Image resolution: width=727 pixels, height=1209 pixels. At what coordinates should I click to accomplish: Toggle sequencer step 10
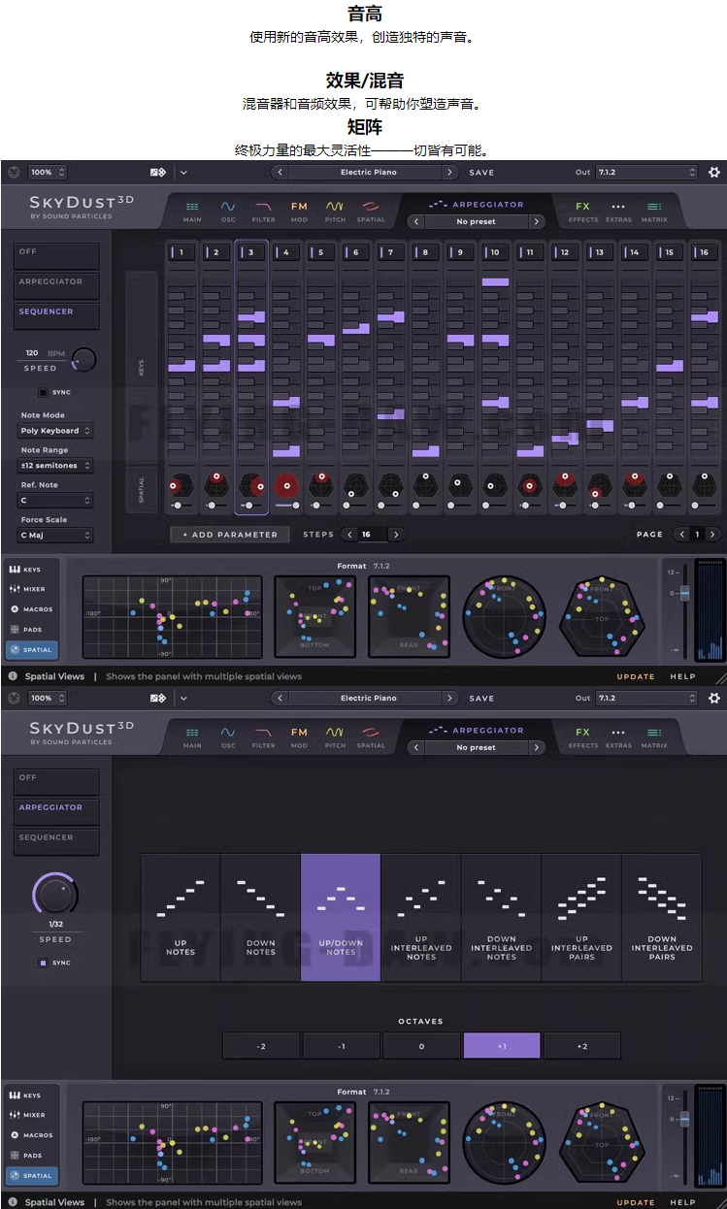pos(494,252)
